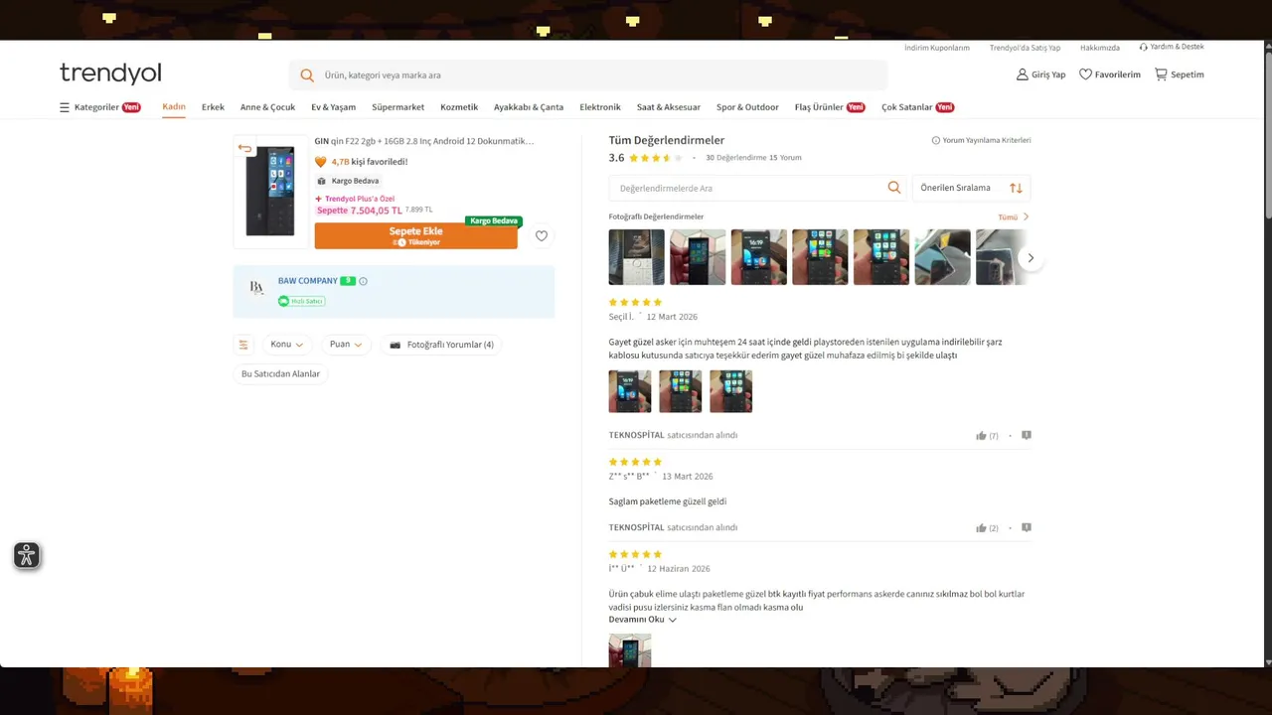The width and height of the screenshot is (1272, 715).
Task: Open the photo below Devamını Oku review
Action: pyautogui.click(x=630, y=650)
